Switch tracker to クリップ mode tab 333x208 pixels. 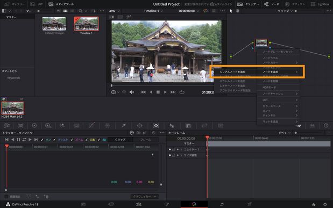pyautogui.click(x=120, y=140)
